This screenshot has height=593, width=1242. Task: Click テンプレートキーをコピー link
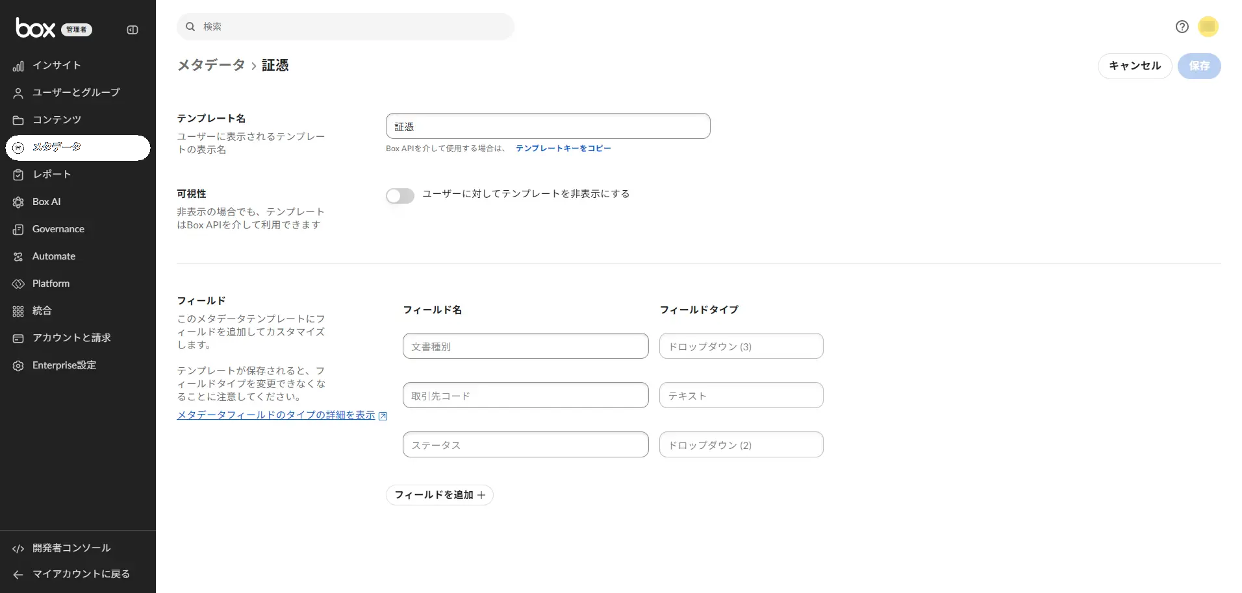click(x=563, y=149)
